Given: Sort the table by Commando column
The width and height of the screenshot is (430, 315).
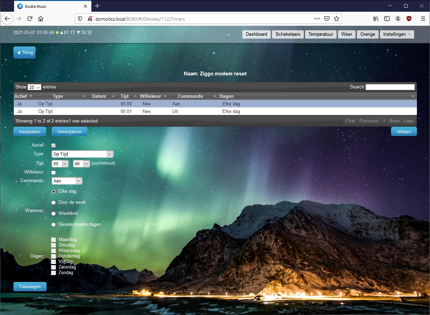Looking at the screenshot, I should pos(193,96).
